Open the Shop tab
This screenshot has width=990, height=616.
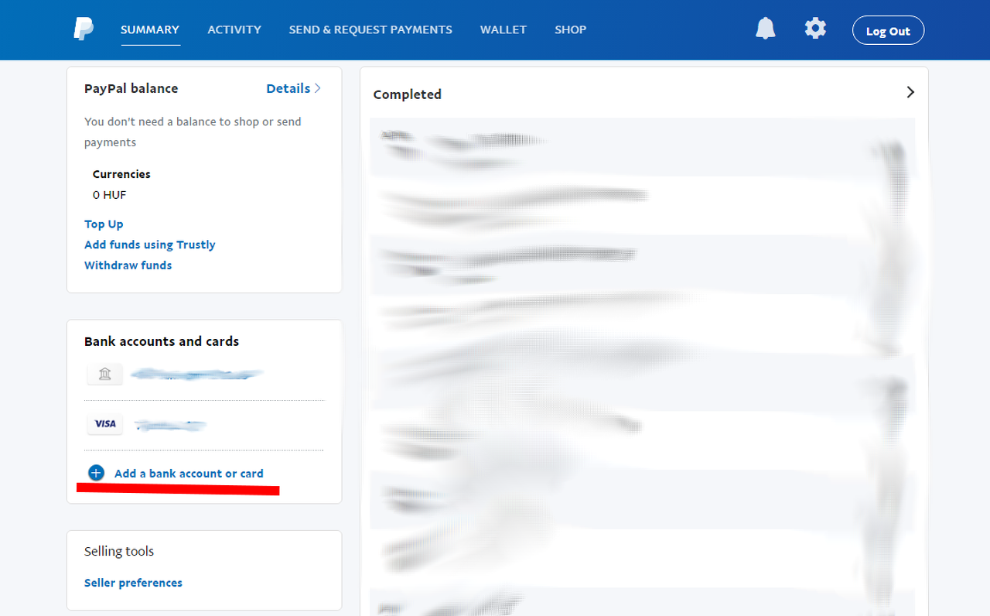click(571, 29)
